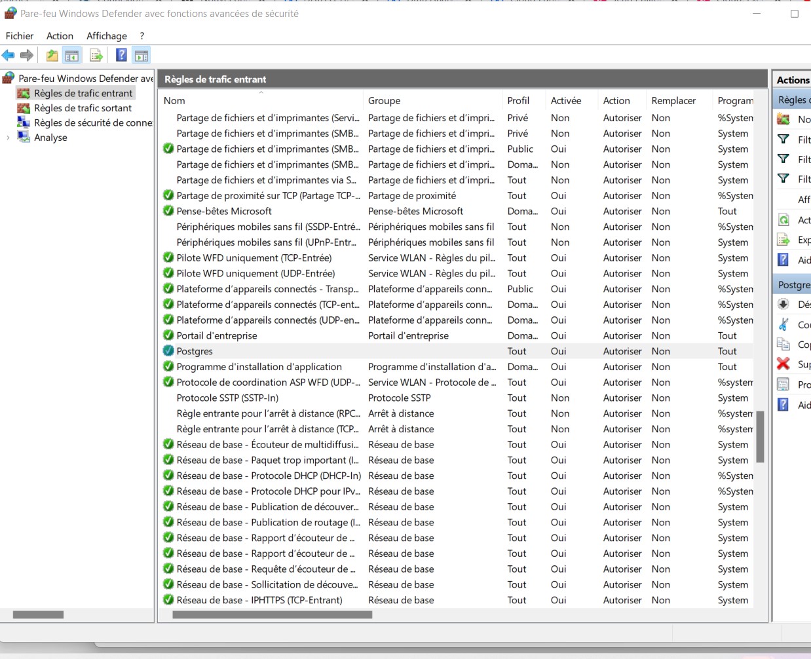Click the red X delete icon
Viewport: 811px width, 659px height.
coord(783,364)
